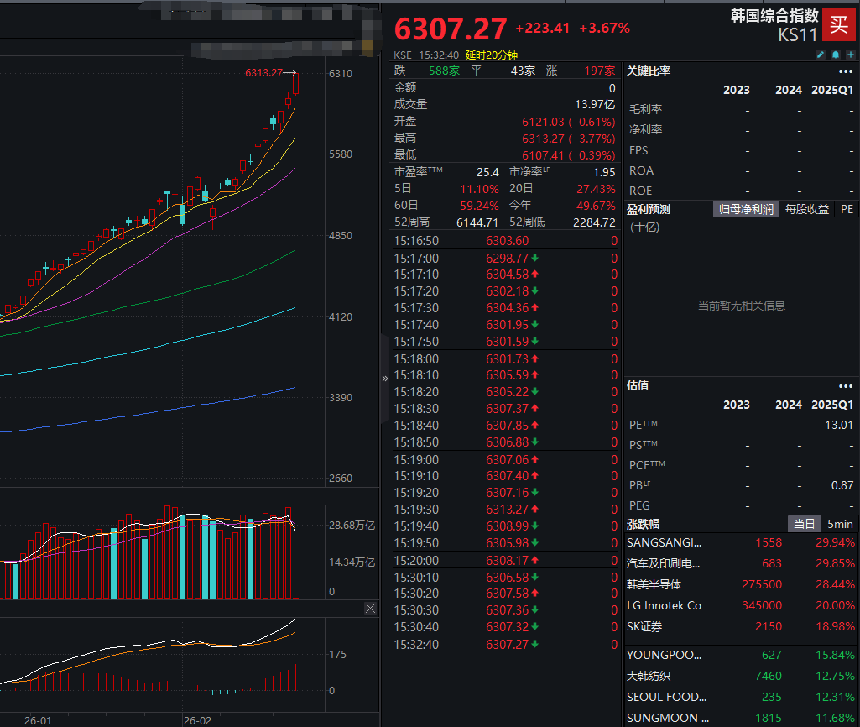The width and height of the screenshot is (860, 727).
Task: Click the KS11 index code label
Action: tap(797, 36)
